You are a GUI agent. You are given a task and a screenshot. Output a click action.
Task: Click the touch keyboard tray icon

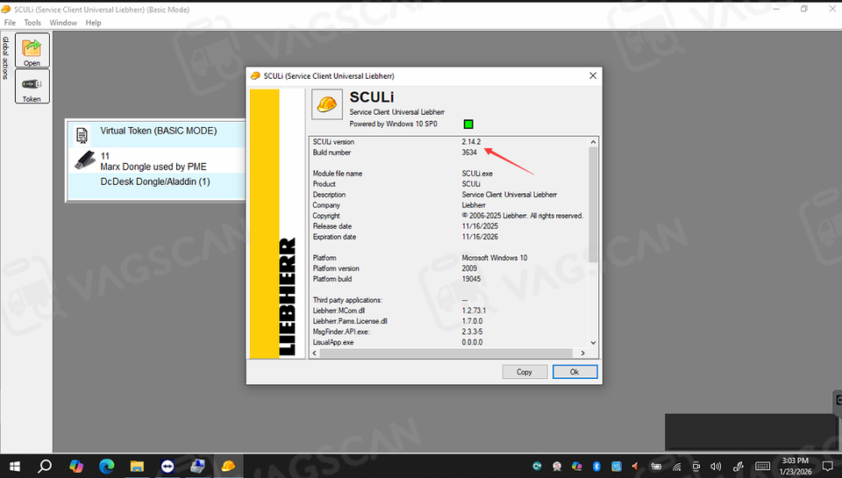(x=762, y=467)
